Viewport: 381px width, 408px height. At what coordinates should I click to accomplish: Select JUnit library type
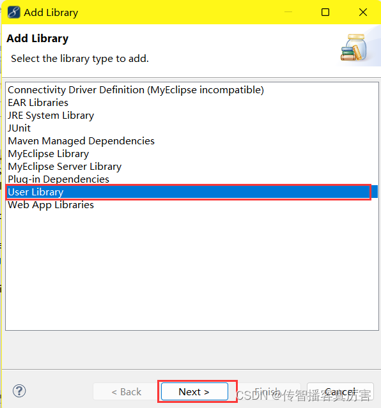192,128
